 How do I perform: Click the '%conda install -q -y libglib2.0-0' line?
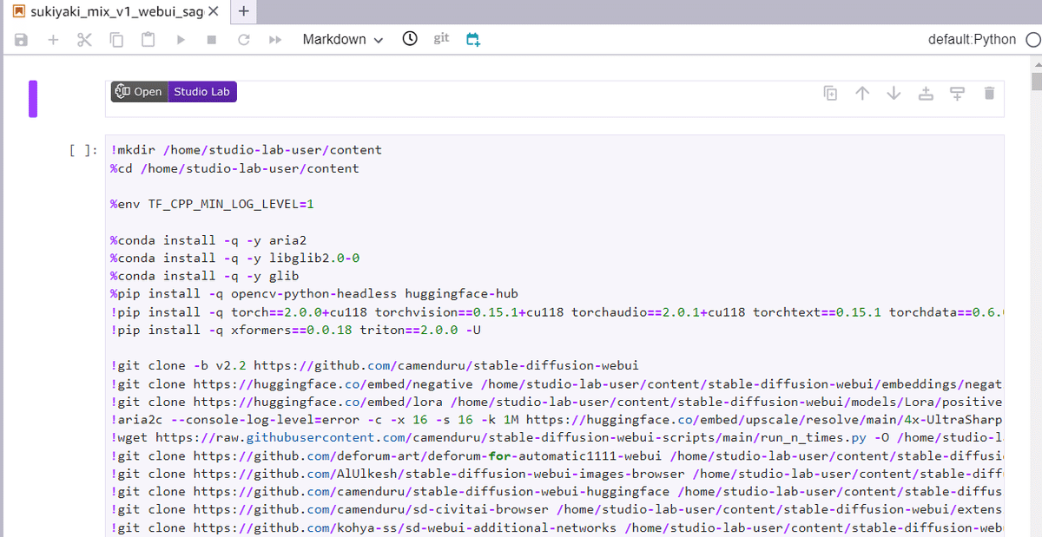pos(234,258)
